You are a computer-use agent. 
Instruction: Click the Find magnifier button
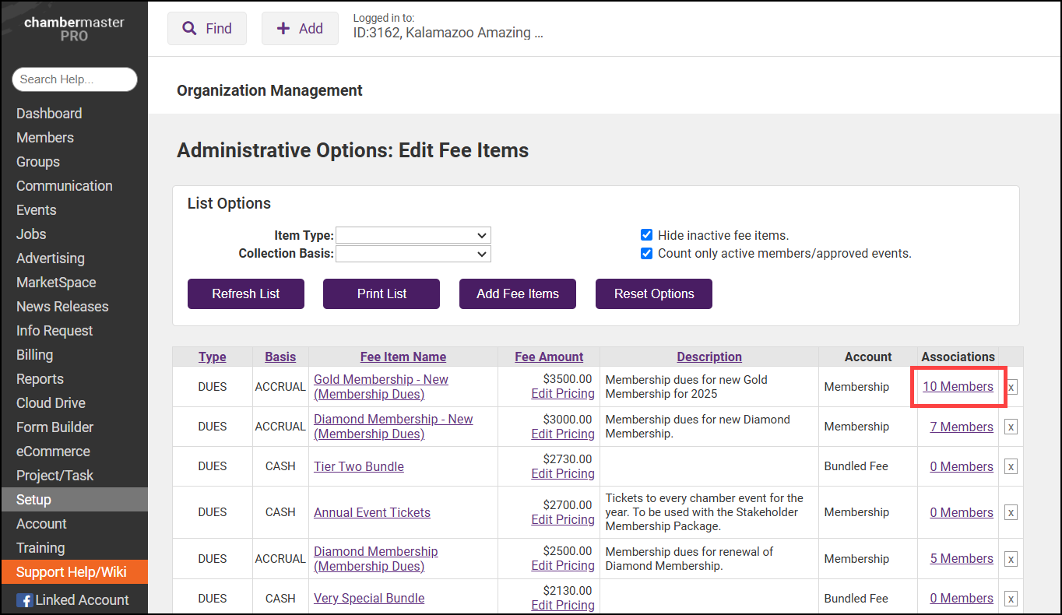click(x=207, y=29)
